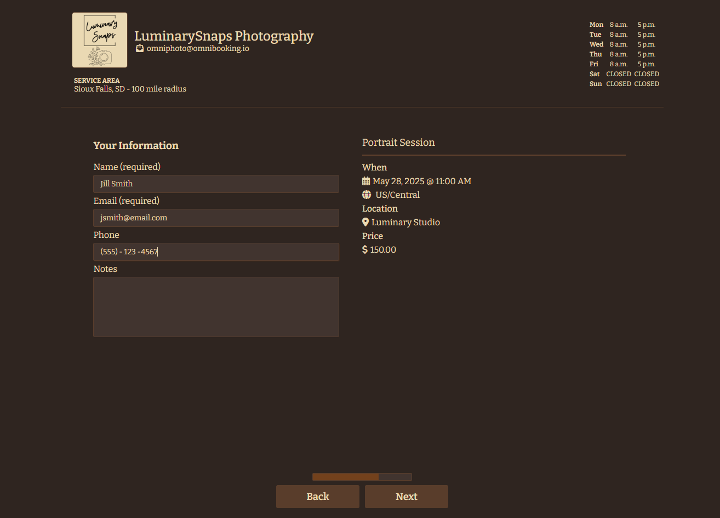Image resolution: width=720 pixels, height=518 pixels.
Task: Click the Location label in summary
Action: tap(380, 208)
